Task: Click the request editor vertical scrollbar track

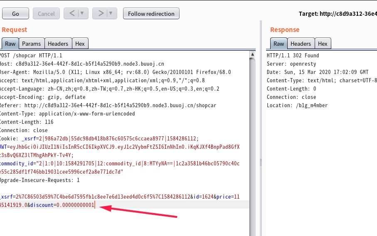Action: (253, 145)
